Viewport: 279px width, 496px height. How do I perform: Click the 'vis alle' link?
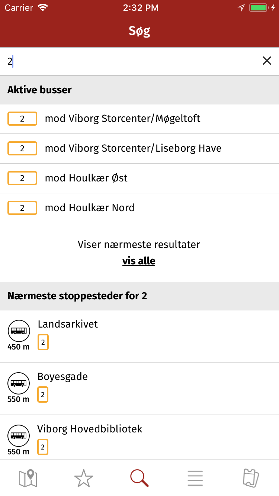pos(139,261)
